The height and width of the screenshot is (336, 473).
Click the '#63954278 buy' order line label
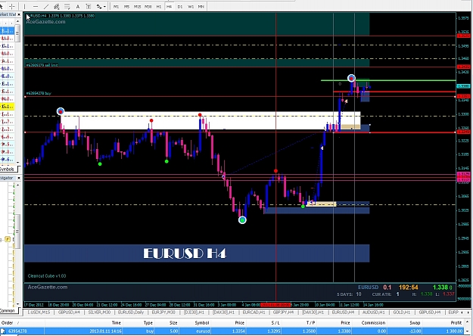[39, 94]
